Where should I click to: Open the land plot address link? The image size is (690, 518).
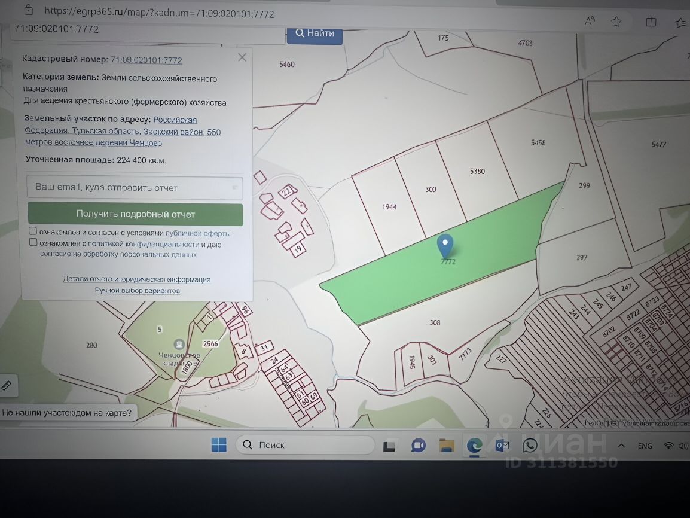[x=123, y=131]
